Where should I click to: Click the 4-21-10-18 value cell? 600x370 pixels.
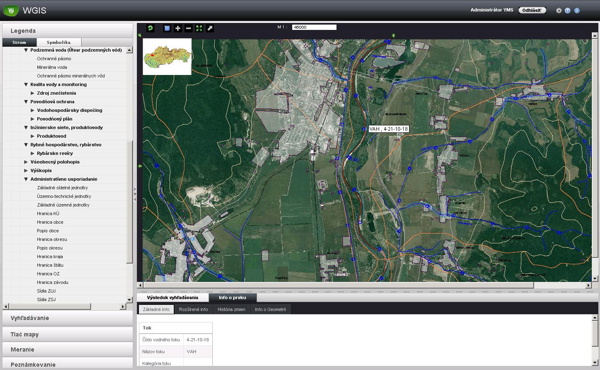pos(198,340)
